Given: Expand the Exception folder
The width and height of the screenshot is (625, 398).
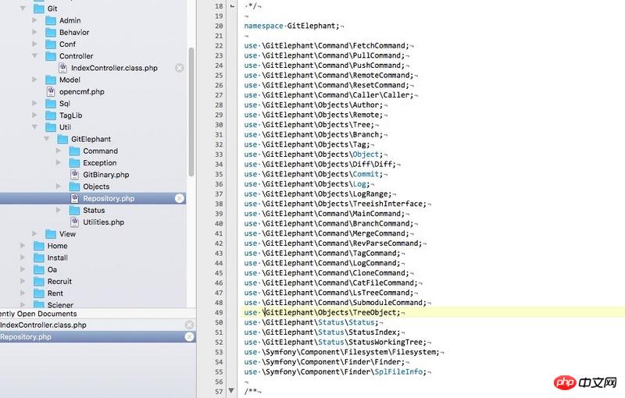Looking at the screenshot, I should click(x=59, y=163).
